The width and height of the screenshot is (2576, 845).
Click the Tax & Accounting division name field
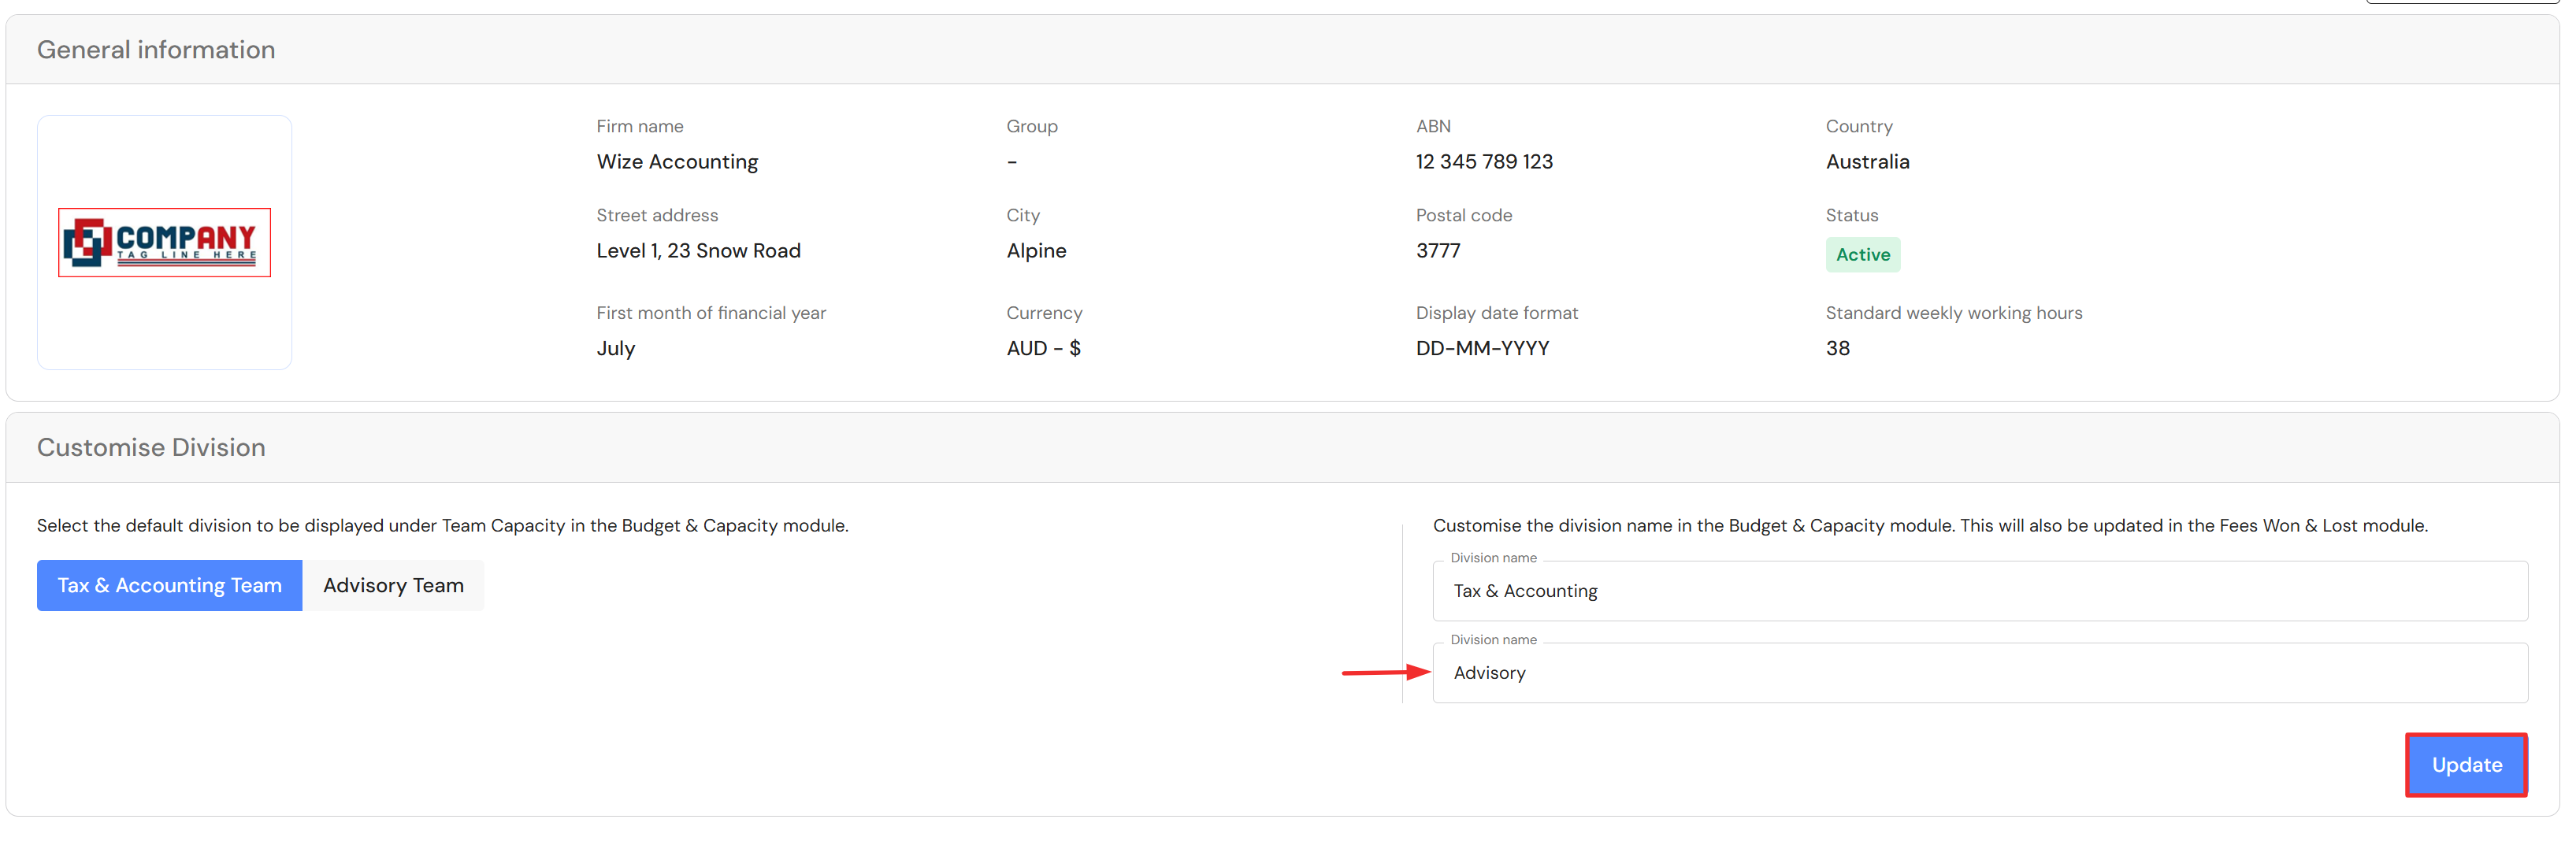coord(1979,591)
